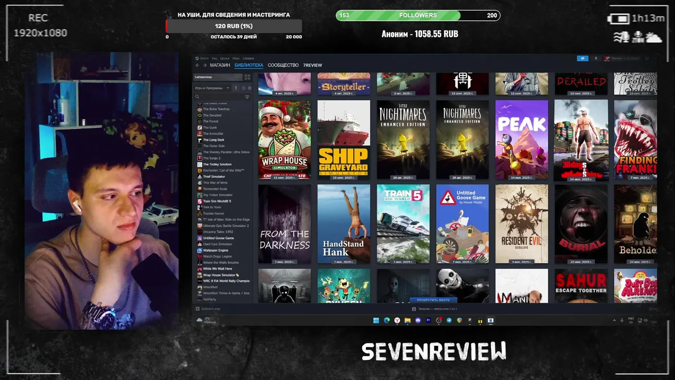Image resolution: width=675 pixels, height=380 pixels.
Task: Open advanced filter options icon
Action: click(x=247, y=97)
